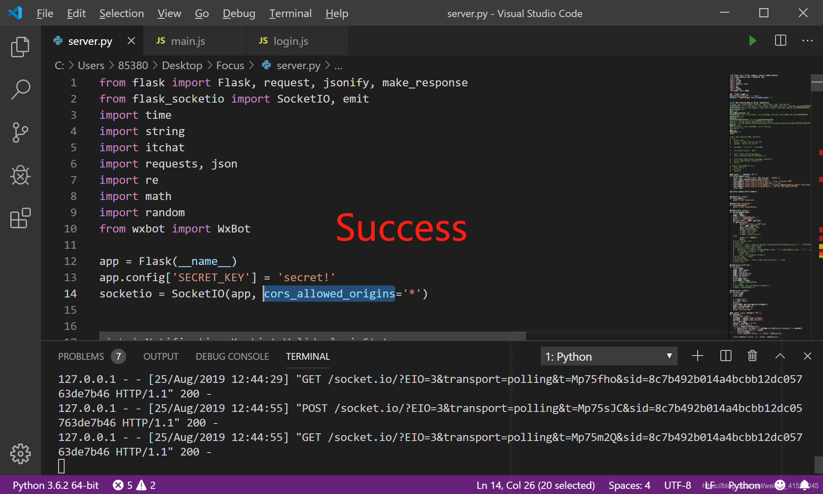The image size is (823, 494).
Task: Open the terminal selector dropdown showing 1: Python
Action: click(x=608, y=356)
